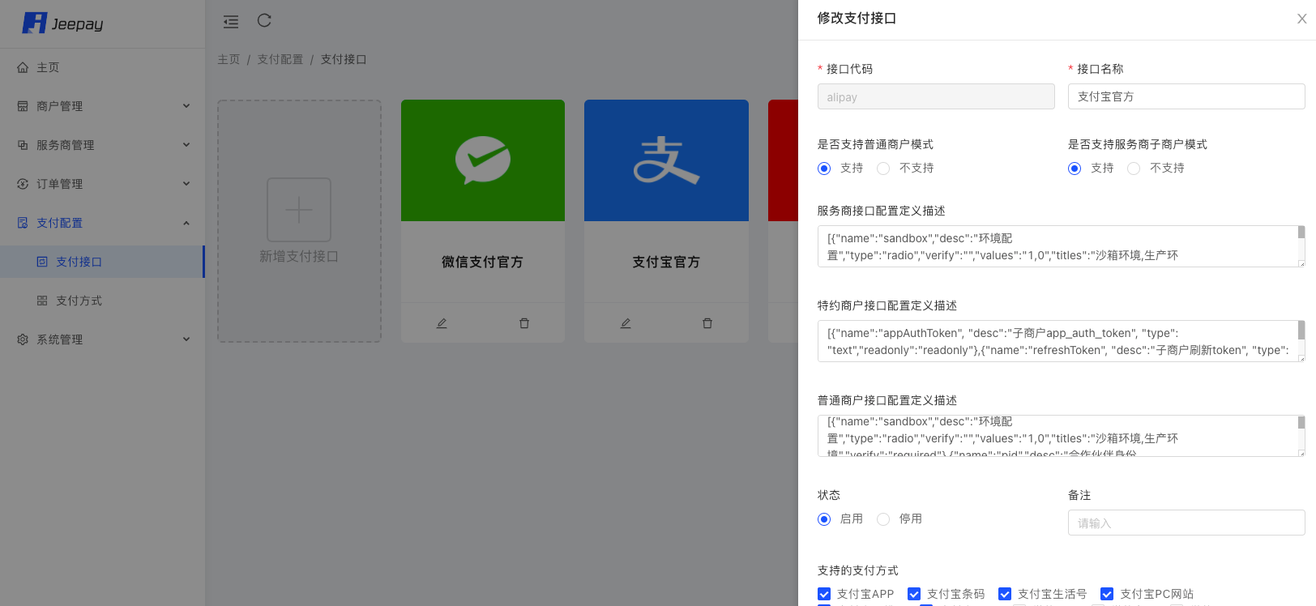
Task: Expand the 商户管理 menu chevron
Action: coord(186,106)
